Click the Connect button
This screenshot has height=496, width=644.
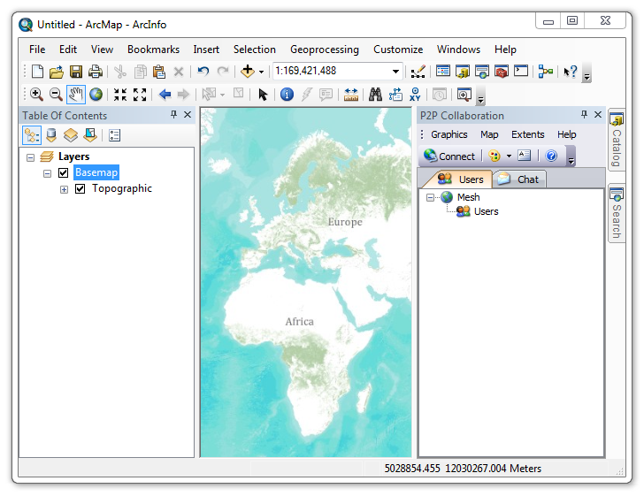(449, 156)
